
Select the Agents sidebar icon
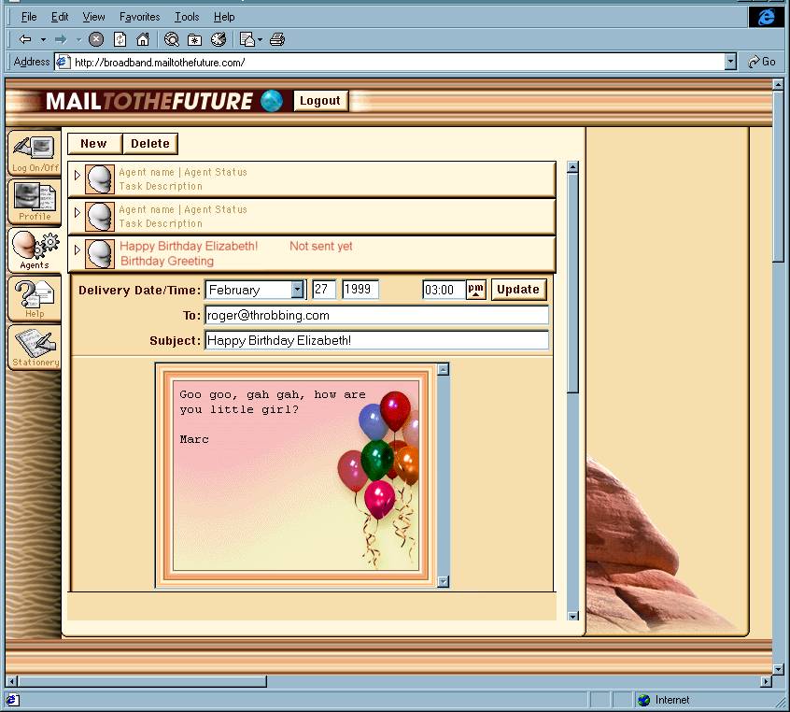[35, 249]
